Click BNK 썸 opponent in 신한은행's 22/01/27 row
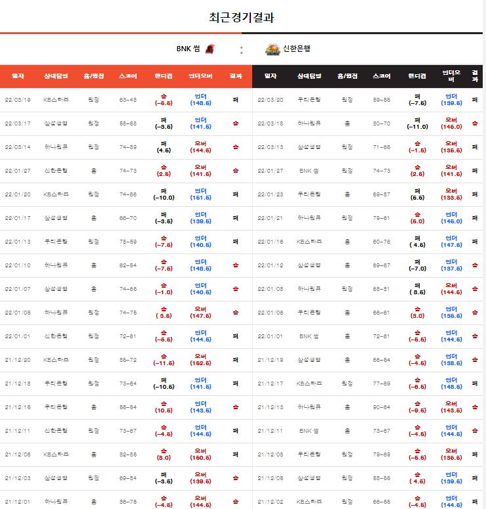 [309, 171]
